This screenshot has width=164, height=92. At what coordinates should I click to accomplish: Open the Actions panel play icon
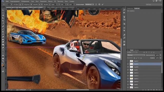pyautogui.click(x=124, y=13)
